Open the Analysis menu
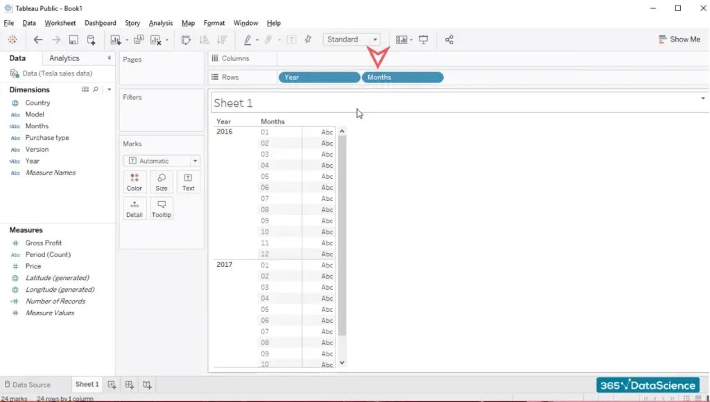This screenshot has width=710, height=402. 160,23
